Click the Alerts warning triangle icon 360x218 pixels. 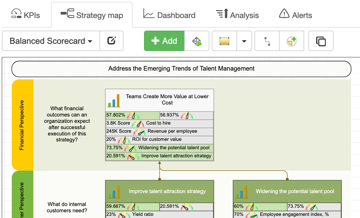[284, 14]
